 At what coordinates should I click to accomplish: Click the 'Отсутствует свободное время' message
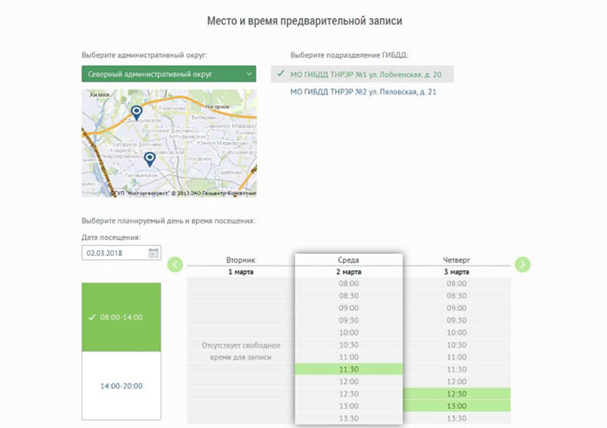pyautogui.click(x=241, y=351)
